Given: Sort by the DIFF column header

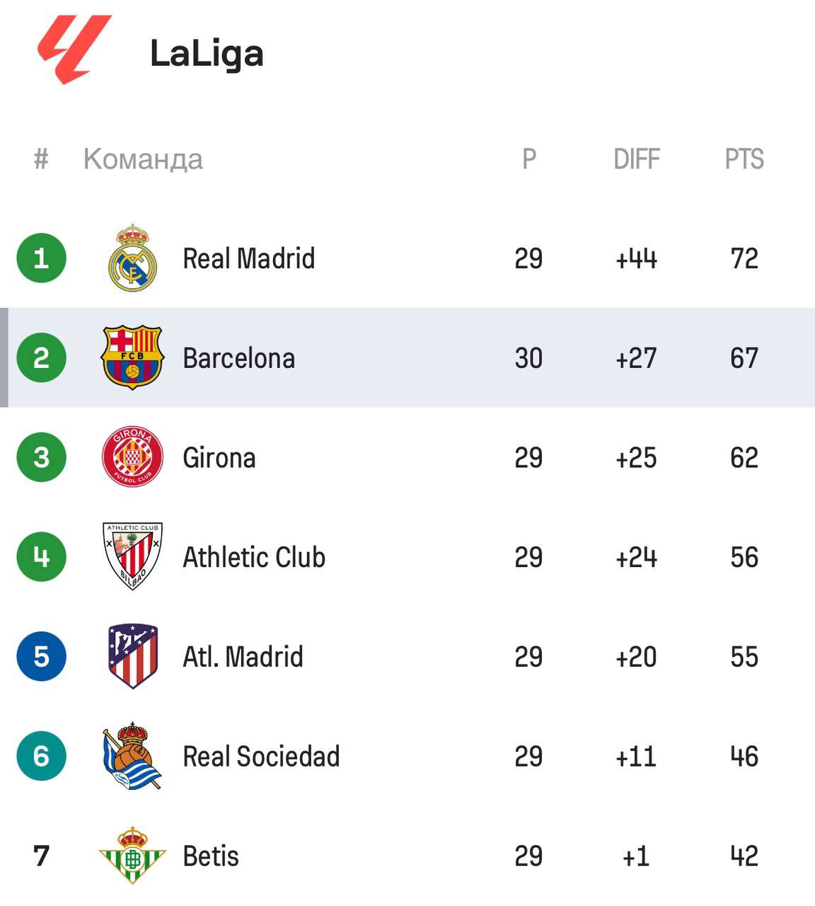Looking at the screenshot, I should (637, 159).
